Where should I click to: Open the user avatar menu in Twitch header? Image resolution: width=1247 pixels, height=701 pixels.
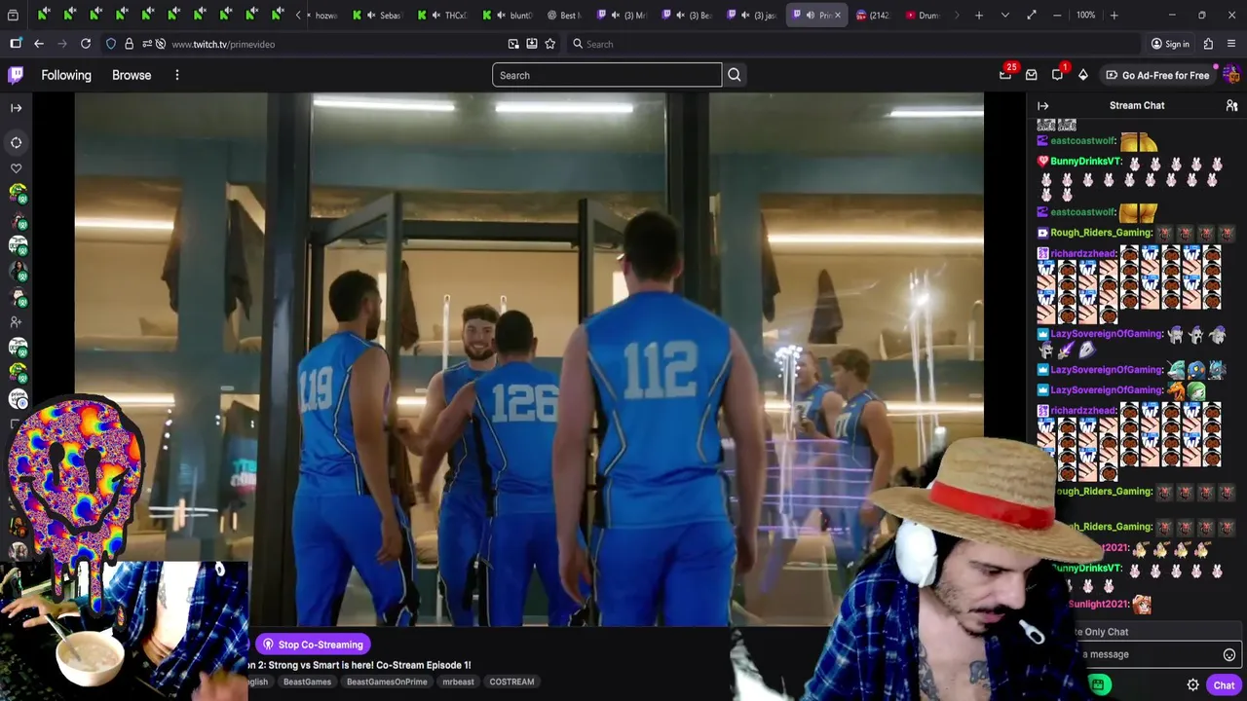1230,75
